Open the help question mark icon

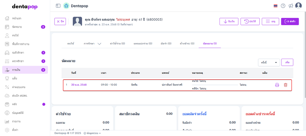coord(283,6)
